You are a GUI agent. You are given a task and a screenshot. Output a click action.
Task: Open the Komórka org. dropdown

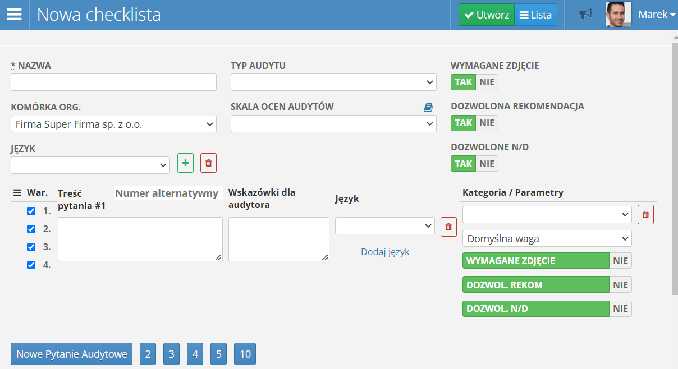click(113, 124)
